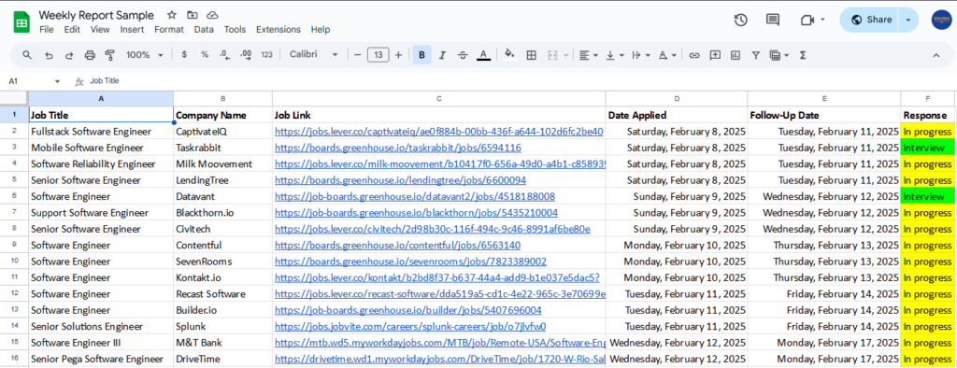Click the italic formatting button
Viewport: 957px width, 368px height.
pos(442,55)
